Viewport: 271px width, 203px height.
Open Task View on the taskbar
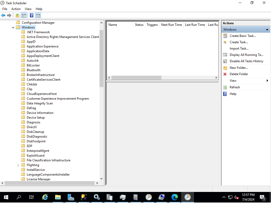(x=31, y=197)
